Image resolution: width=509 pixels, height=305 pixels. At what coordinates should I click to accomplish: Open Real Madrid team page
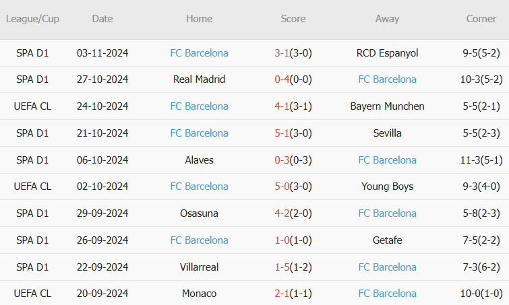click(x=199, y=79)
